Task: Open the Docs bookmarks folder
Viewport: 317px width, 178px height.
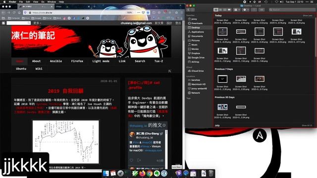Action: 26,18
